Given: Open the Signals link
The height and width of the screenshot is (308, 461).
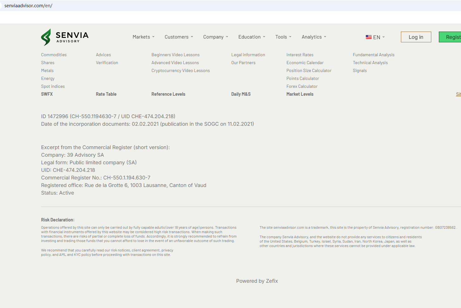Looking at the screenshot, I should click(x=360, y=70).
